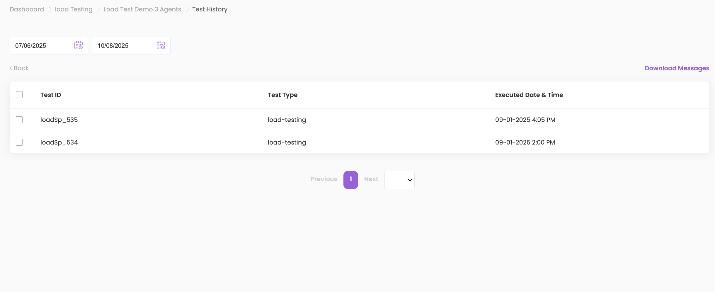Click the start date field 07/06/2025
The width and height of the screenshot is (715, 292).
(41, 46)
